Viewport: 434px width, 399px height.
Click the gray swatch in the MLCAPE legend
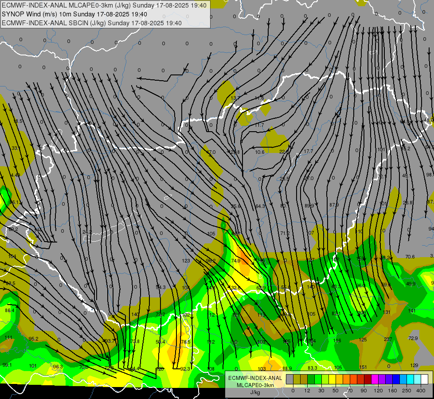pyautogui.click(x=290, y=379)
